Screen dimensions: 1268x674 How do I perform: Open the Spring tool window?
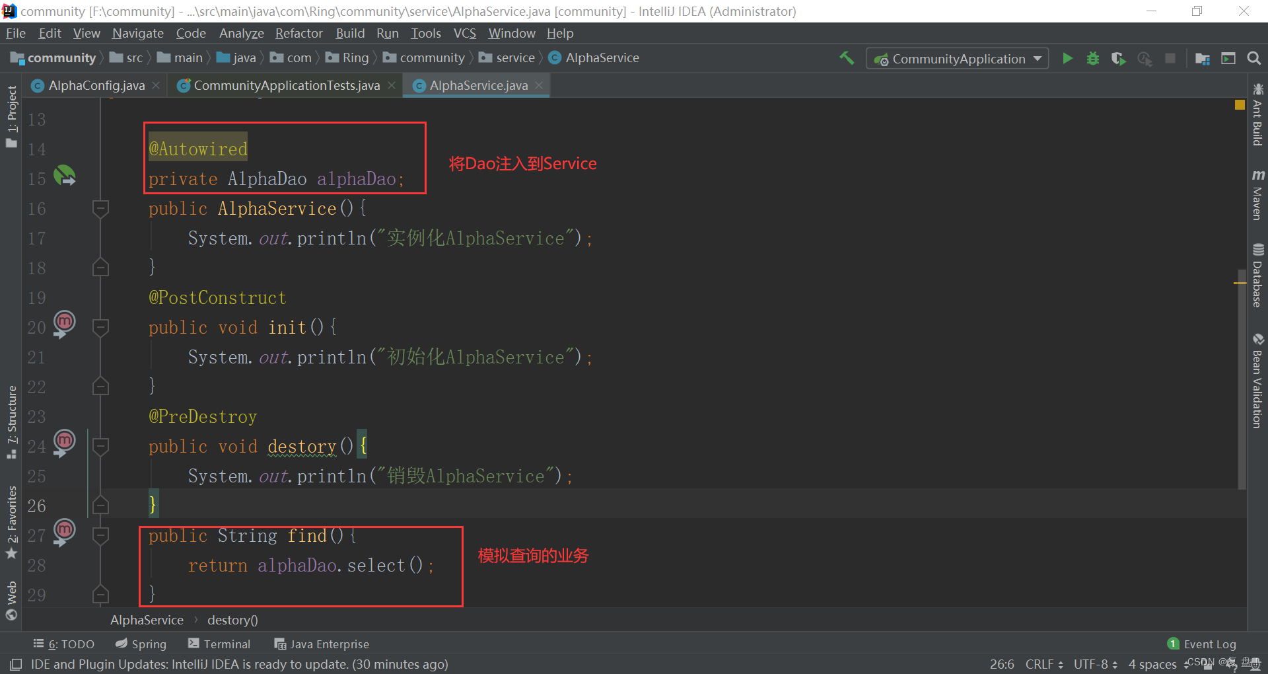(141, 644)
